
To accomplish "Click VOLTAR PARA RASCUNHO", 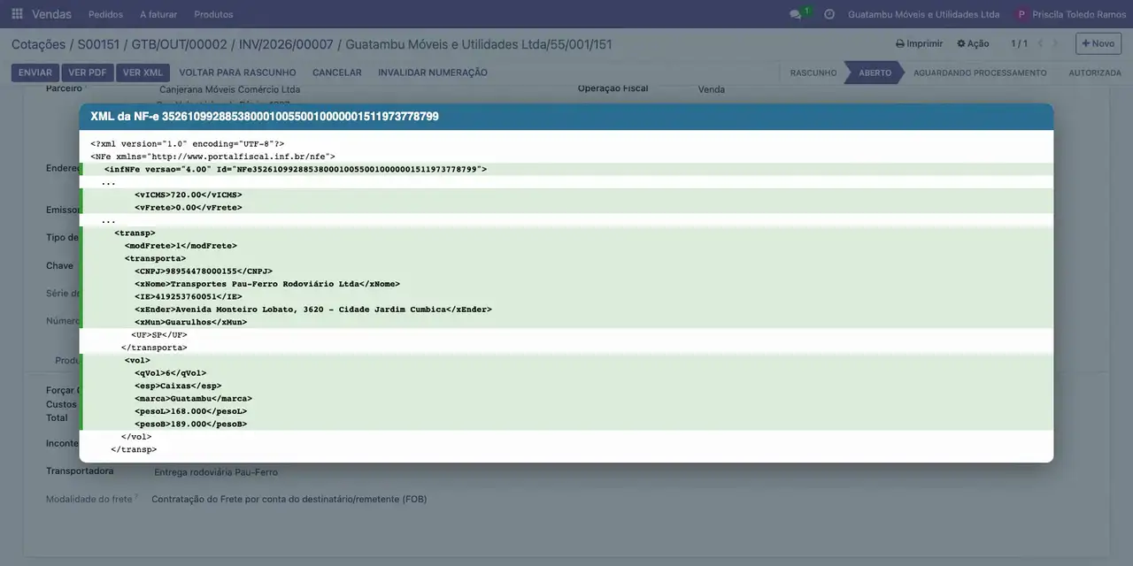I will tap(237, 73).
